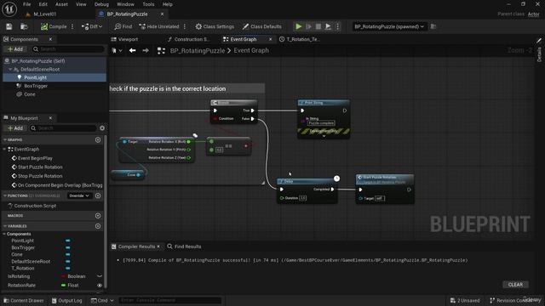The height and width of the screenshot is (306, 545).
Task: Open the function Override dropdown
Action: point(79,196)
